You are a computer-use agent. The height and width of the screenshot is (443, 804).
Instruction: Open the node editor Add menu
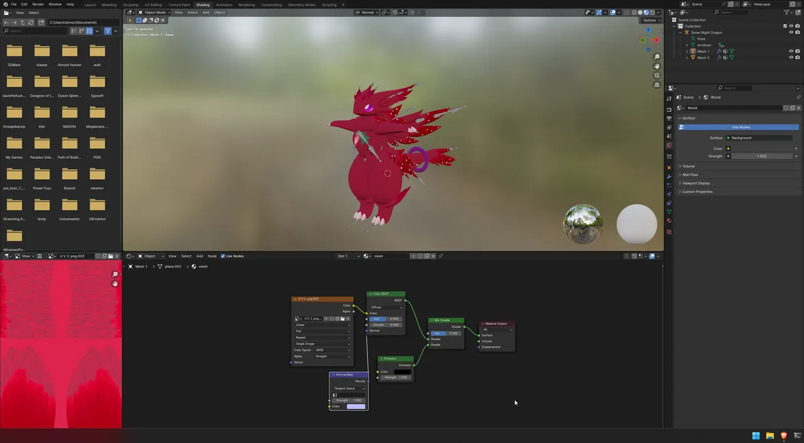tap(199, 256)
